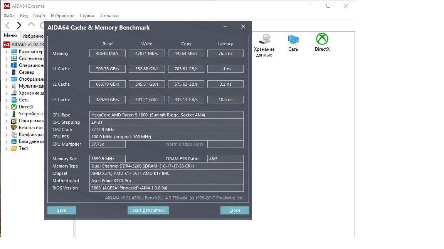Image resolution: width=444 pixels, height=249 pixels.
Task: Click the Memory Latency 76.5 ns field
Action: tap(225, 53)
